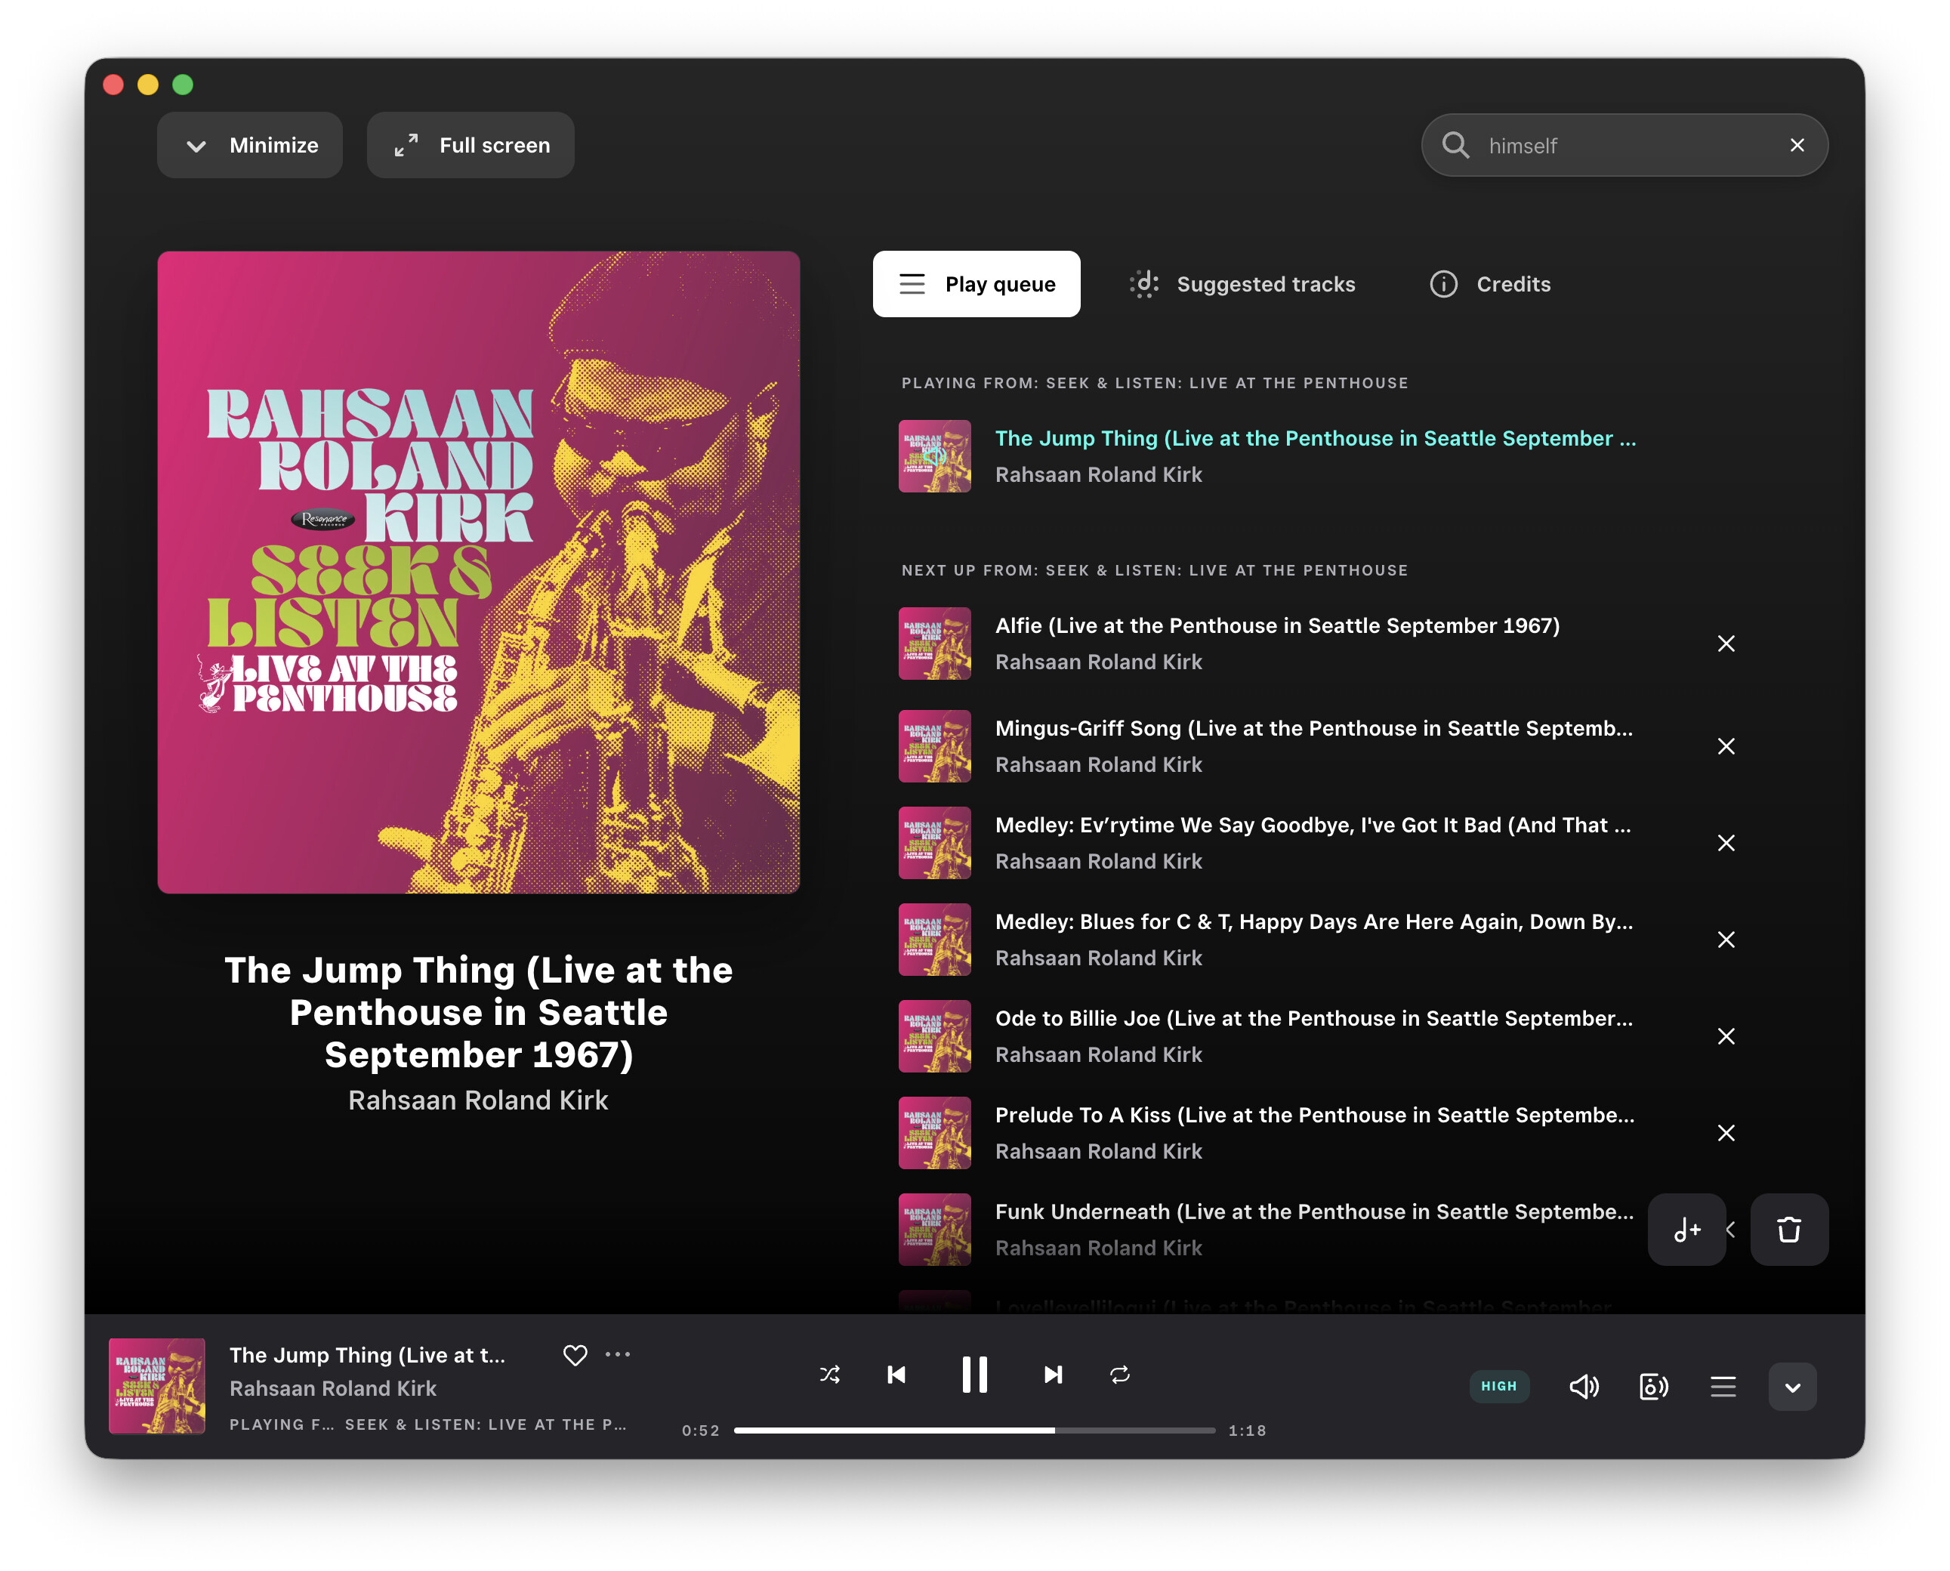Click the Full screen button
Viewport: 1950px width, 1571px height.
click(471, 145)
